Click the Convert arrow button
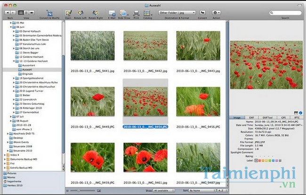 point(202,13)
